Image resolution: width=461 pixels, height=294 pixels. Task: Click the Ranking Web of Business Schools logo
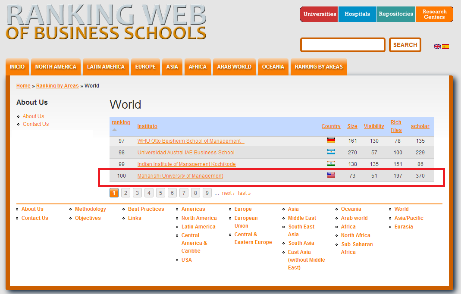click(x=106, y=22)
